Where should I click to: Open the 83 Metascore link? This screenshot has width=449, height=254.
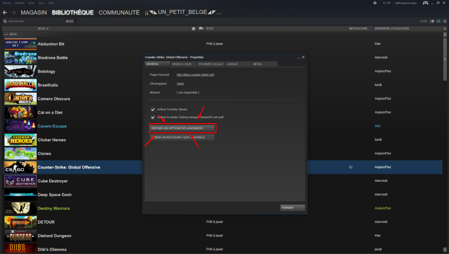coord(351,167)
